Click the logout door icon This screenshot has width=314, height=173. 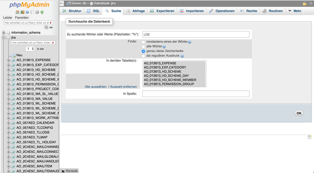pyautogui.click(x=22, y=12)
